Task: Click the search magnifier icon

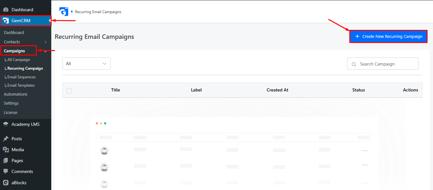Action: click(354, 64)
